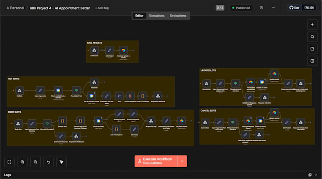Select the If node in Update Slots
This screenshot has width=322, height=179.
pos(235,83)
